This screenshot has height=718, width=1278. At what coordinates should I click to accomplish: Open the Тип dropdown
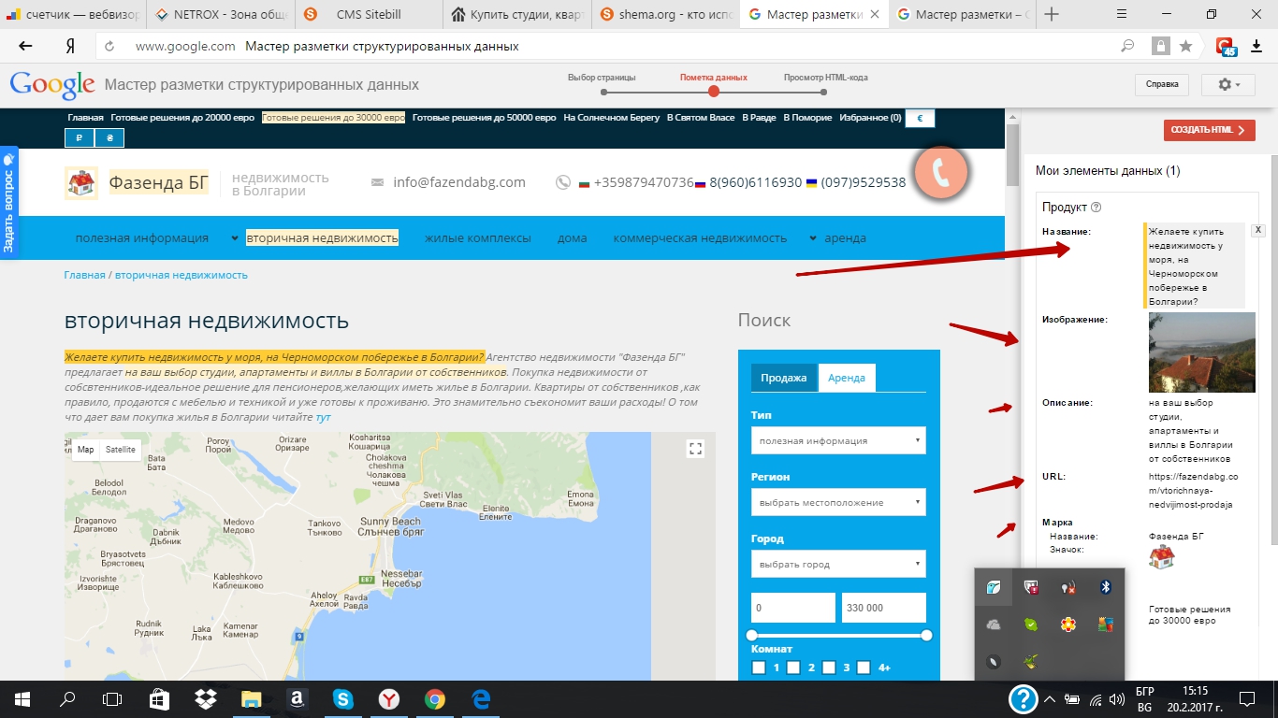[x=838, y=440]
